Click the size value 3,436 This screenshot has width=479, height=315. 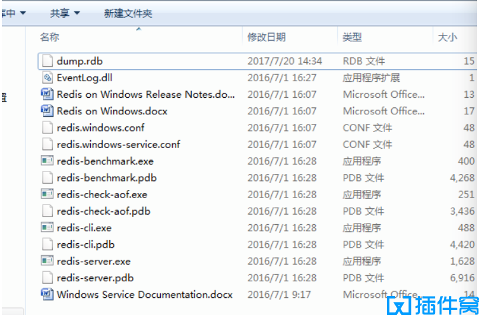tap(462, 211)
